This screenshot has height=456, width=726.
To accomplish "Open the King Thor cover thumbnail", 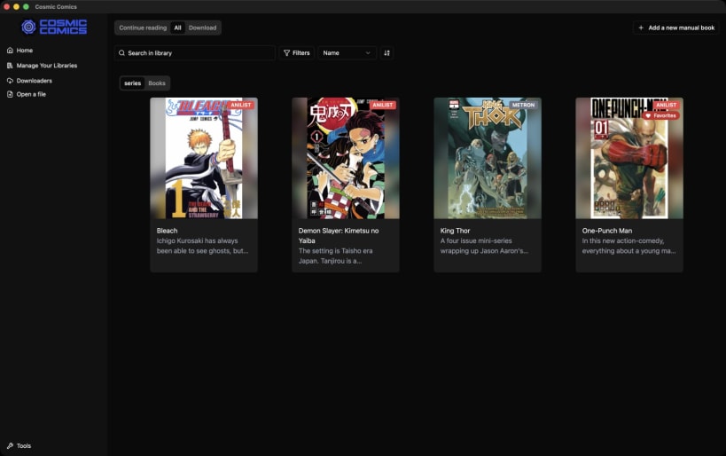I will (x=487, y=158).
